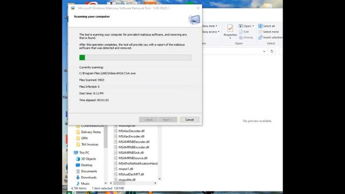Select file msasn1.dll
345x194 pixels.
(x=123, y=169)
